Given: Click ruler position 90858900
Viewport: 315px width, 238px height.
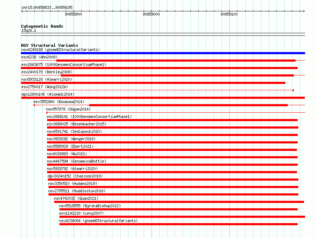Looking at the screenshot, I should (74, 14).
